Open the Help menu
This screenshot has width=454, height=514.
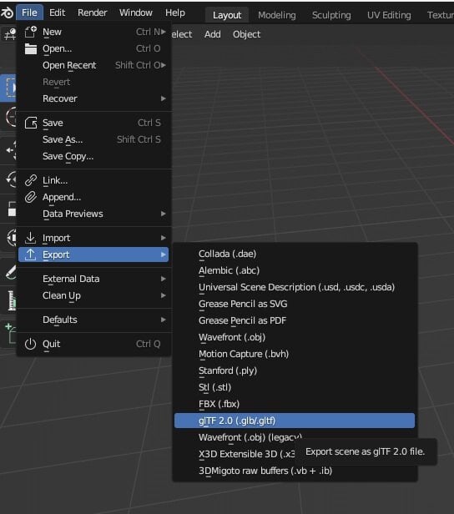pos(175,13)
